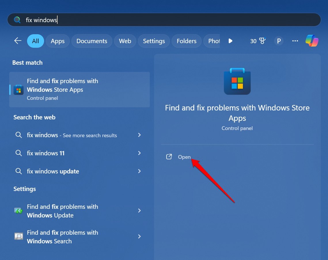The image size is (328, 260).
Task: Open 'Find and fix problems with Windows Update'
Action: pyautogui.click(x=79, y=211)
